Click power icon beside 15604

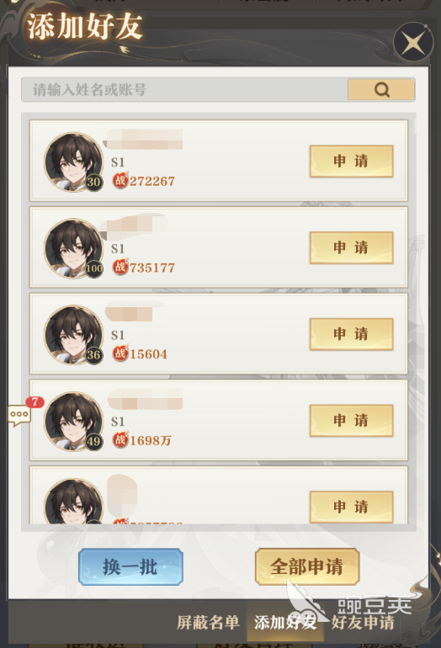(x=120, y=353)
